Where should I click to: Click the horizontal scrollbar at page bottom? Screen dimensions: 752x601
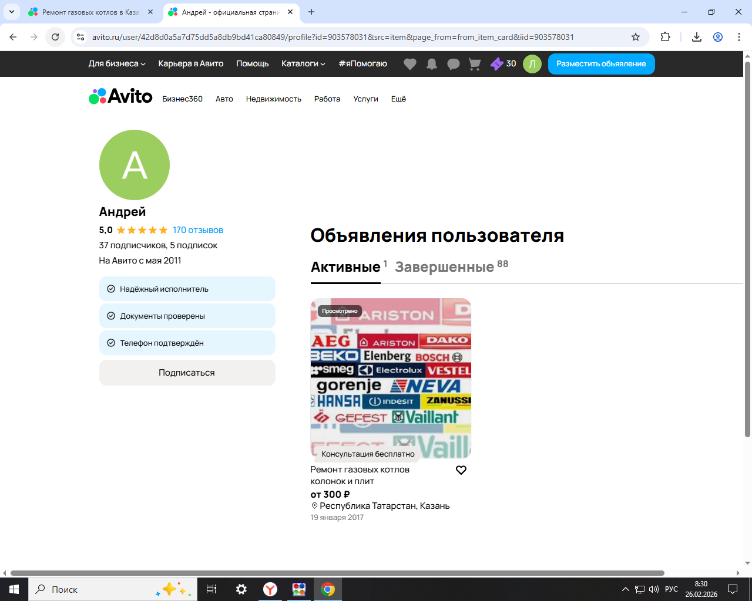click(x=337, y=573)
